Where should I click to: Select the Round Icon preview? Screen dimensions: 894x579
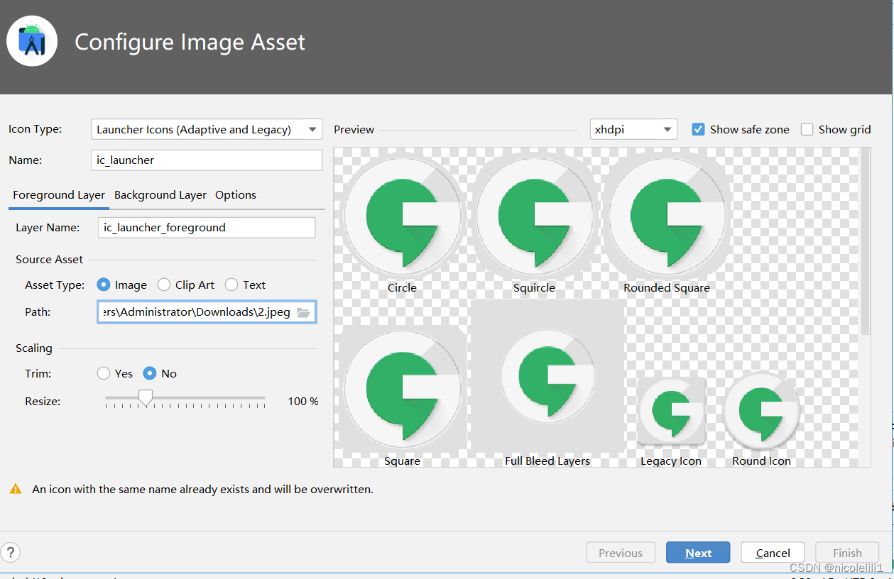click(761, 410)
